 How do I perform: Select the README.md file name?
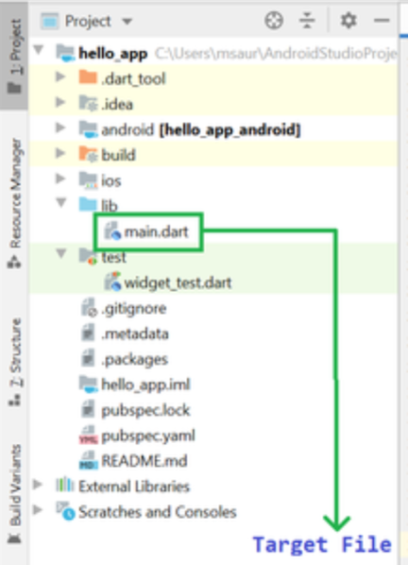(144, 461)
